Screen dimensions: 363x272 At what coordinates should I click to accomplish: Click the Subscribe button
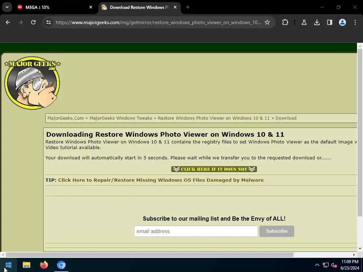pos(277,231)
